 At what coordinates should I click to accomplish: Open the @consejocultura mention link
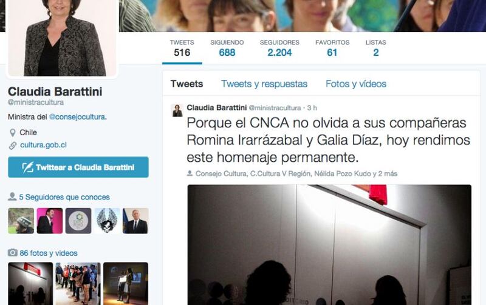(77, 117)
